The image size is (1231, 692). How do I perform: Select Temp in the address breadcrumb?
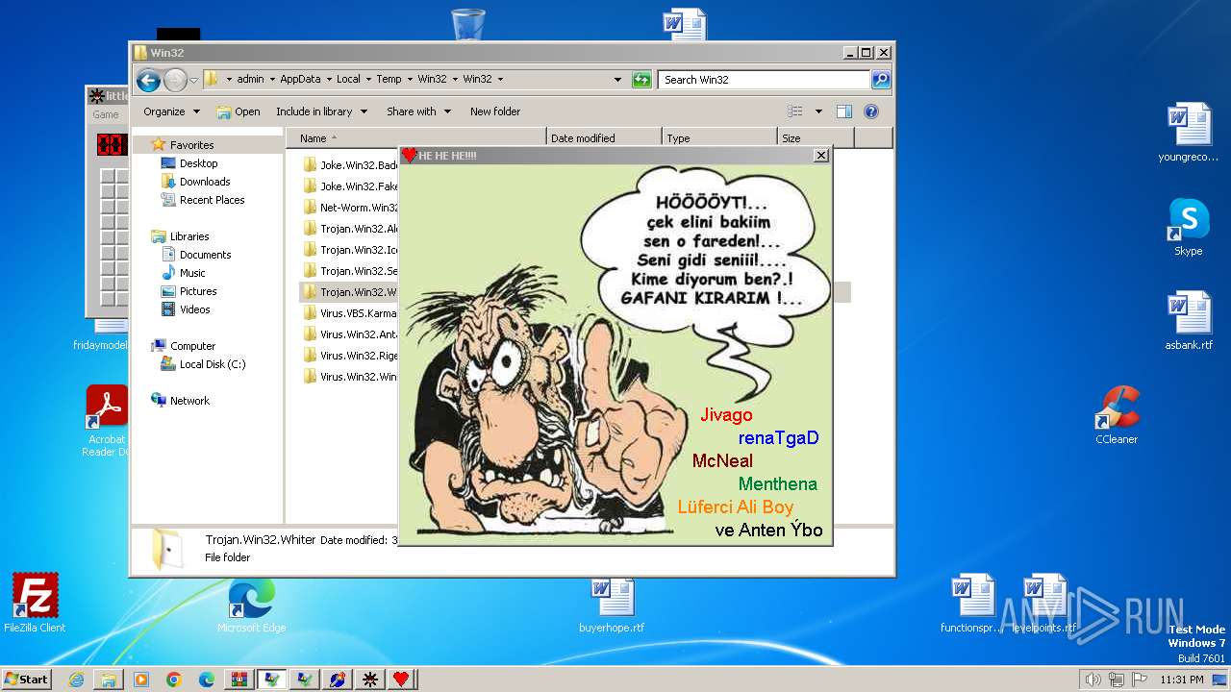point(389,80)
